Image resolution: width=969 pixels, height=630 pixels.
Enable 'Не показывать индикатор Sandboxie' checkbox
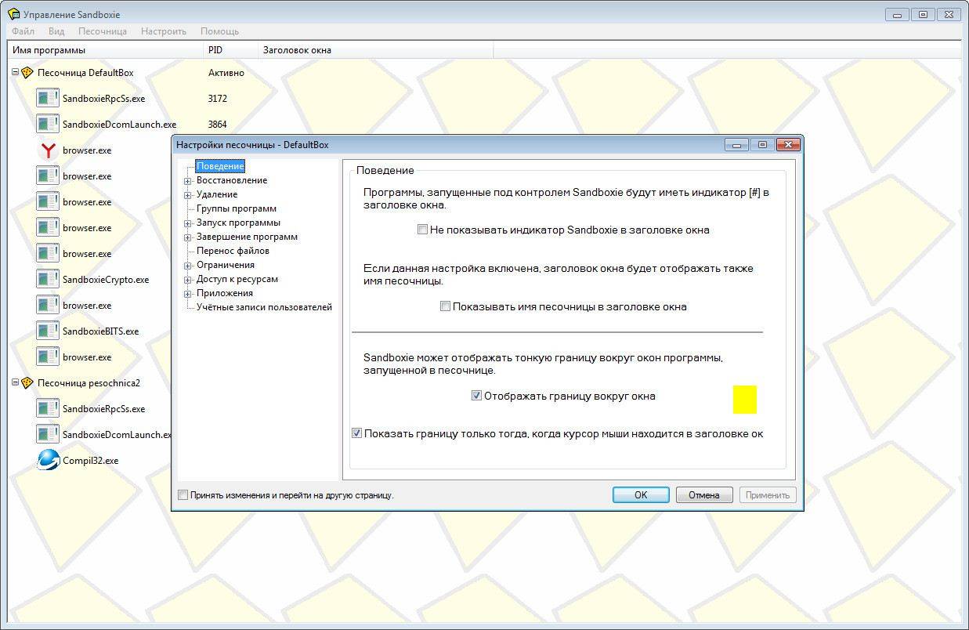[x=423, y=230]
